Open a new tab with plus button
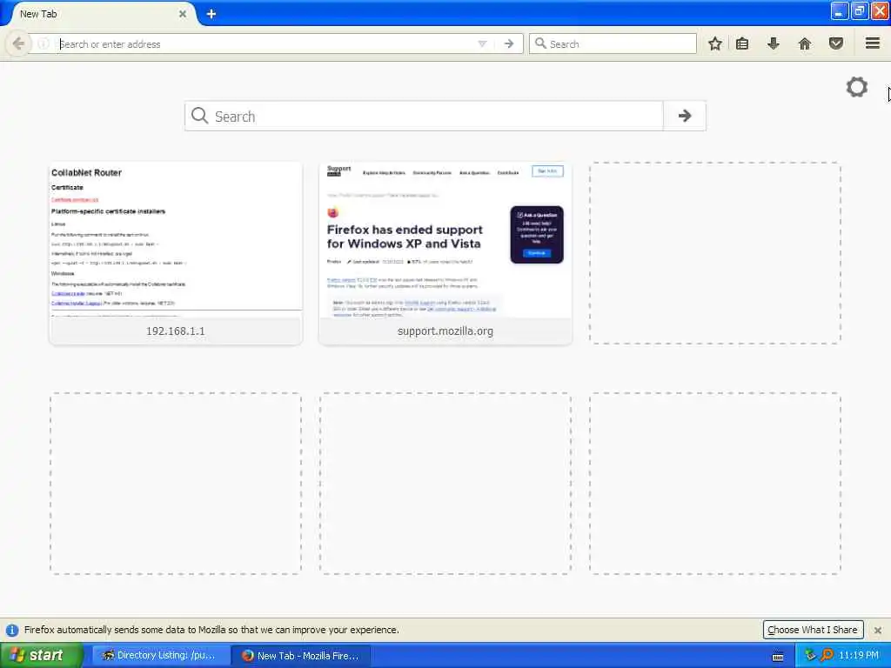The image size is (891, 668). tap(211, 14)
